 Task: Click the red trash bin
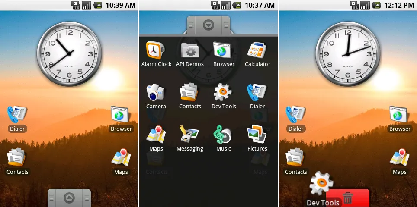point(347,198)
